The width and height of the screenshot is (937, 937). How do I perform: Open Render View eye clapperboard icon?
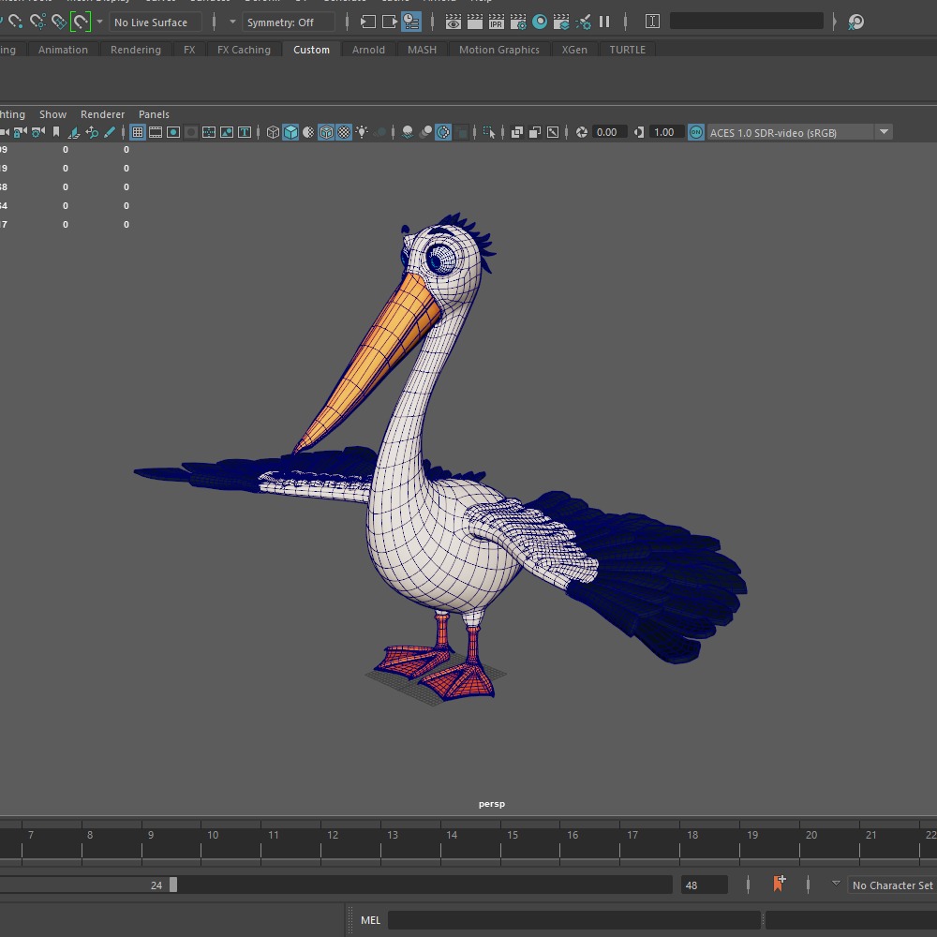click(x=454, y=22)
